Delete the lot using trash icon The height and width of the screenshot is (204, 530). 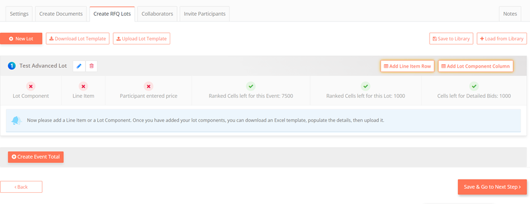pos(91,66)
